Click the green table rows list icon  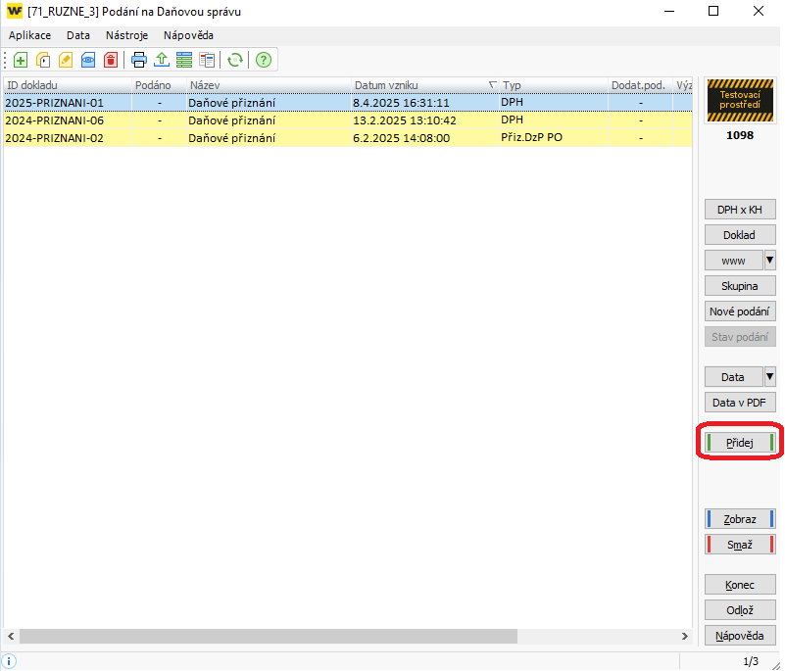[x=183, y=61]
